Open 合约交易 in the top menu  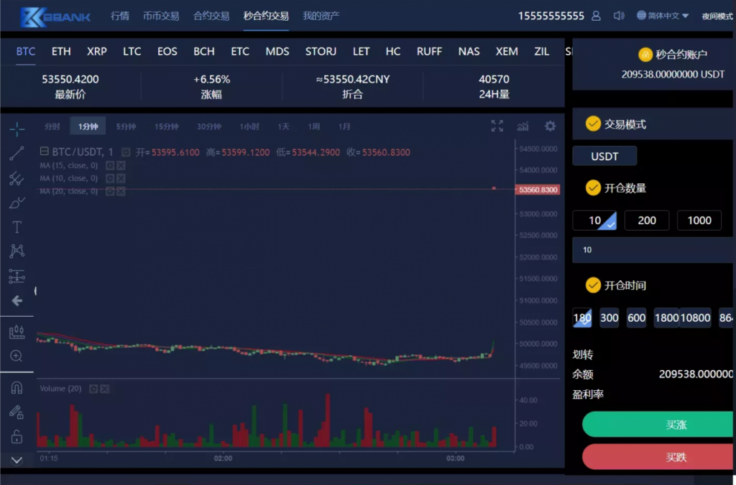pos(211,16)
